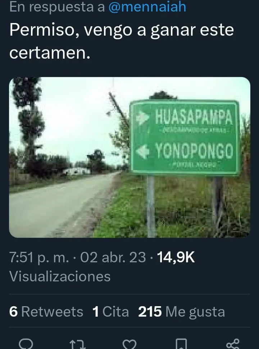Click HUASAPAMPA on the green sign
The height and width of the screenshot is (349, 259).
(194, 117)
